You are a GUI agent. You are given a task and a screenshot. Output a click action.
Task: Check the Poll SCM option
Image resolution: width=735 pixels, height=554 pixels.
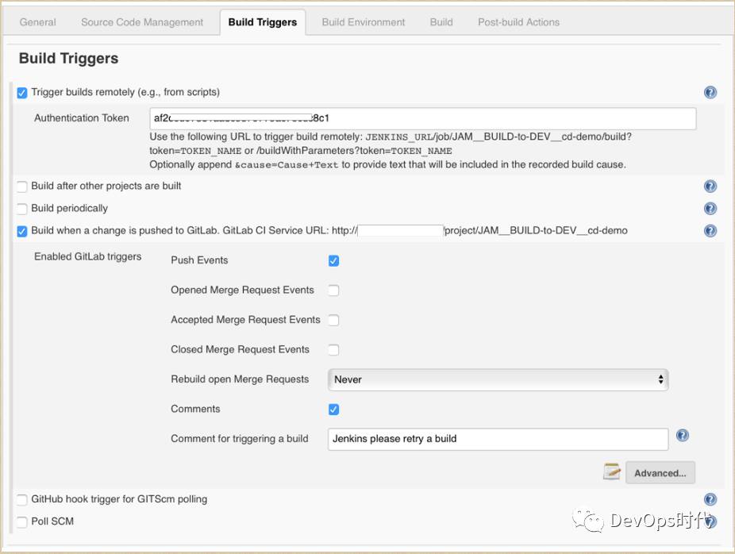(22, 522)
